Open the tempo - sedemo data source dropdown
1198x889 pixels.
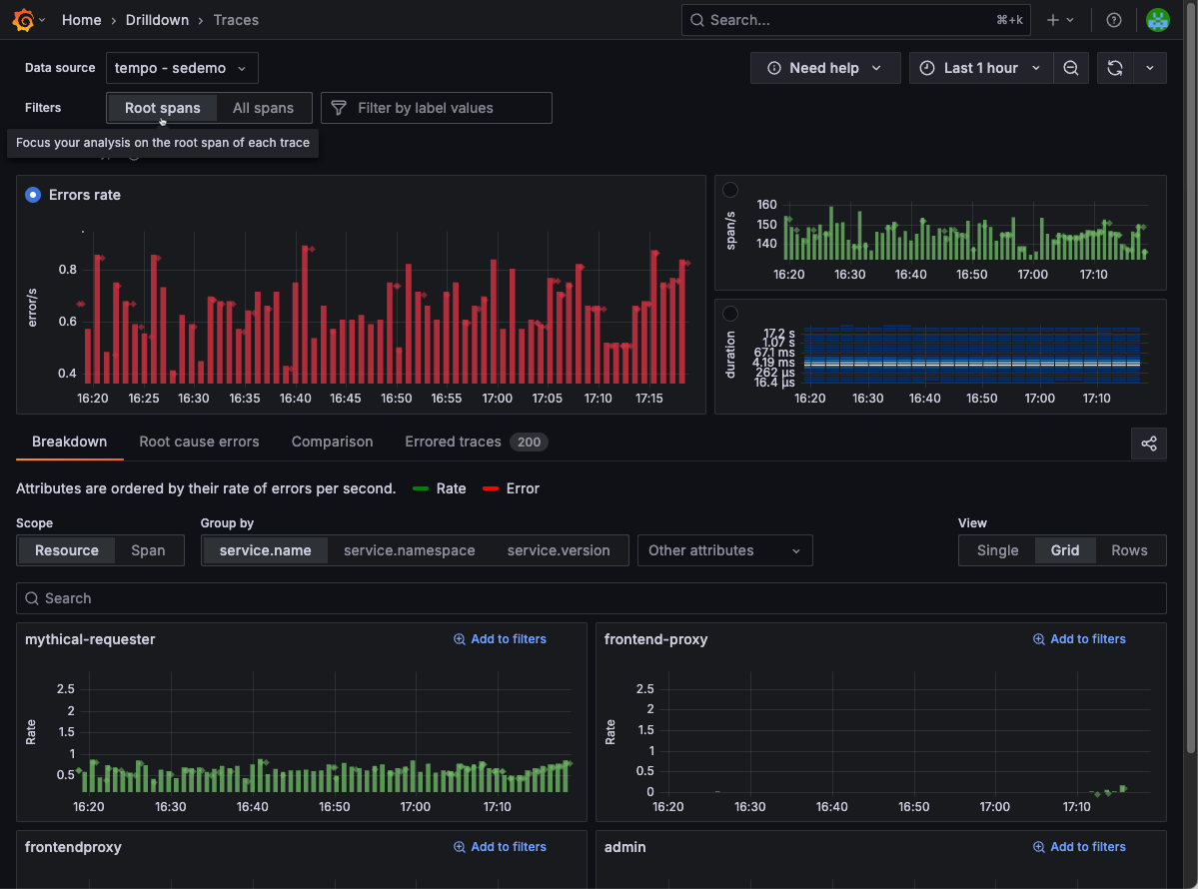coord(181,68)
